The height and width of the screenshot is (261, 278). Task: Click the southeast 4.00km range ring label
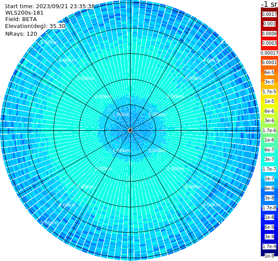pos(211,205)
